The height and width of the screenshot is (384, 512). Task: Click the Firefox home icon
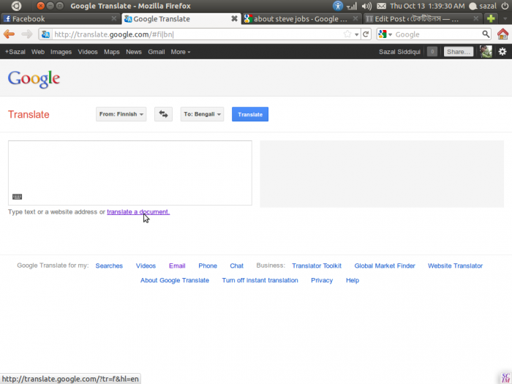coord(503,34)
